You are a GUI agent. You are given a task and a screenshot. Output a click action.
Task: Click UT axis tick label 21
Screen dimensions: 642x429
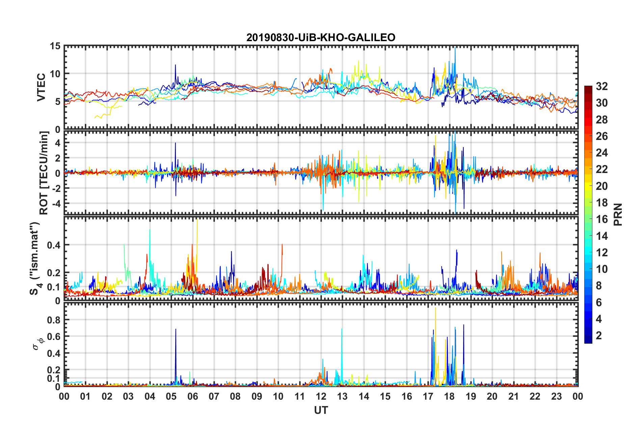point(514,396)
